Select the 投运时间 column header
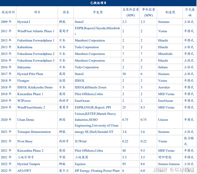The width and height of the screenshot is (197, 174). pos(8,12)
